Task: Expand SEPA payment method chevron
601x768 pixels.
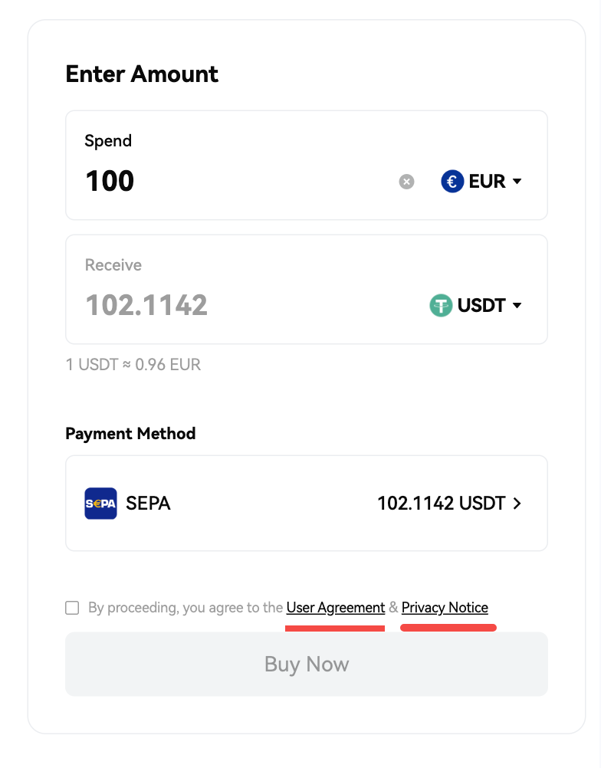Action: 517,504
